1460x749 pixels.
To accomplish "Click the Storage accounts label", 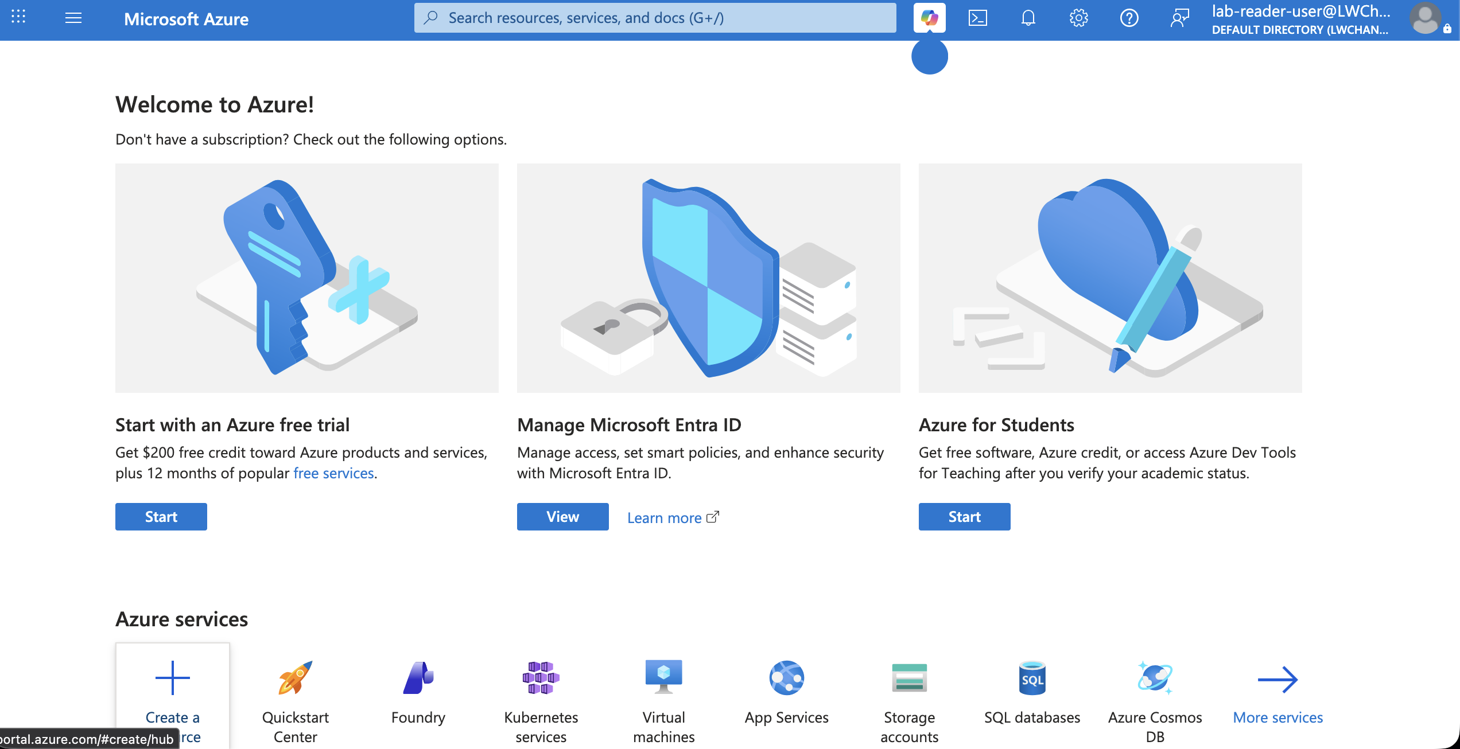I will (x=910, y=727).
